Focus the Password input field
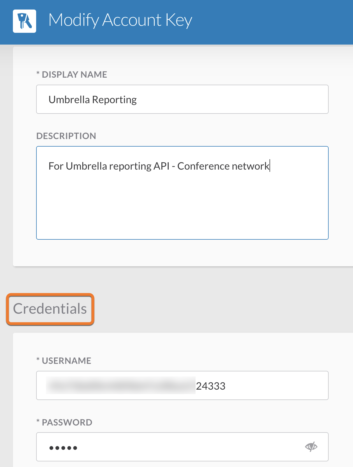 tap(182, 447)
